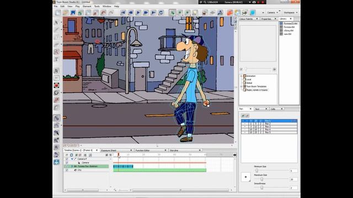Click the light bulb onion skin icon

[x=195, y=13]
